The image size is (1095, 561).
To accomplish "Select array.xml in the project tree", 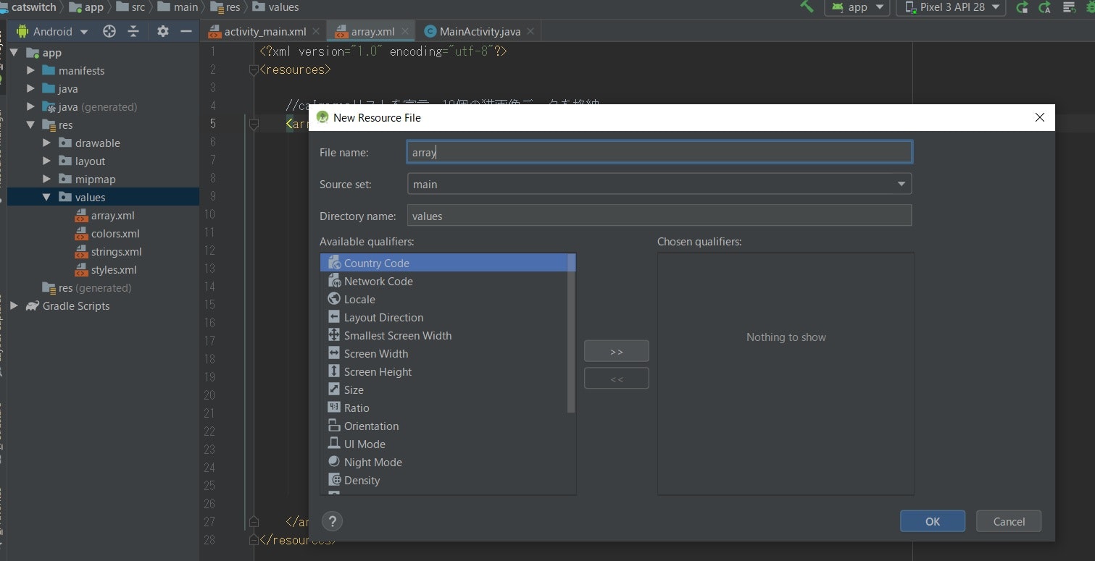I will pos(104,215).
